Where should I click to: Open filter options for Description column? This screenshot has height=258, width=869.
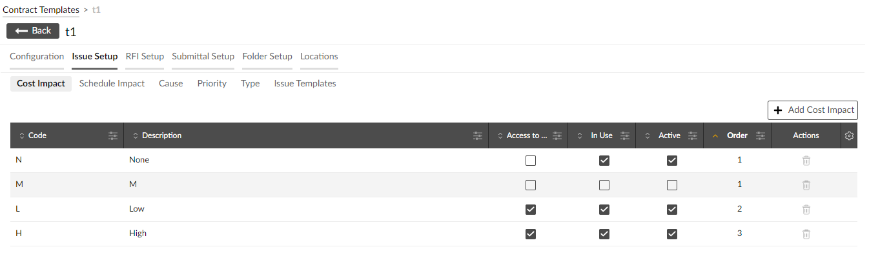pyautogui.click(x=478, y=135)
